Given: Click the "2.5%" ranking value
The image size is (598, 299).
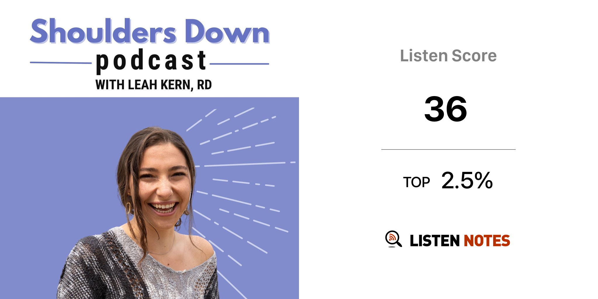Looking at the screenshot, I should [x=467, y=180].
